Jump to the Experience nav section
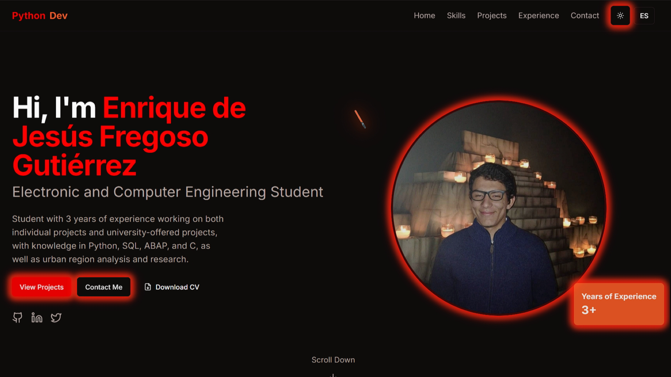 (x=538, y=16)
